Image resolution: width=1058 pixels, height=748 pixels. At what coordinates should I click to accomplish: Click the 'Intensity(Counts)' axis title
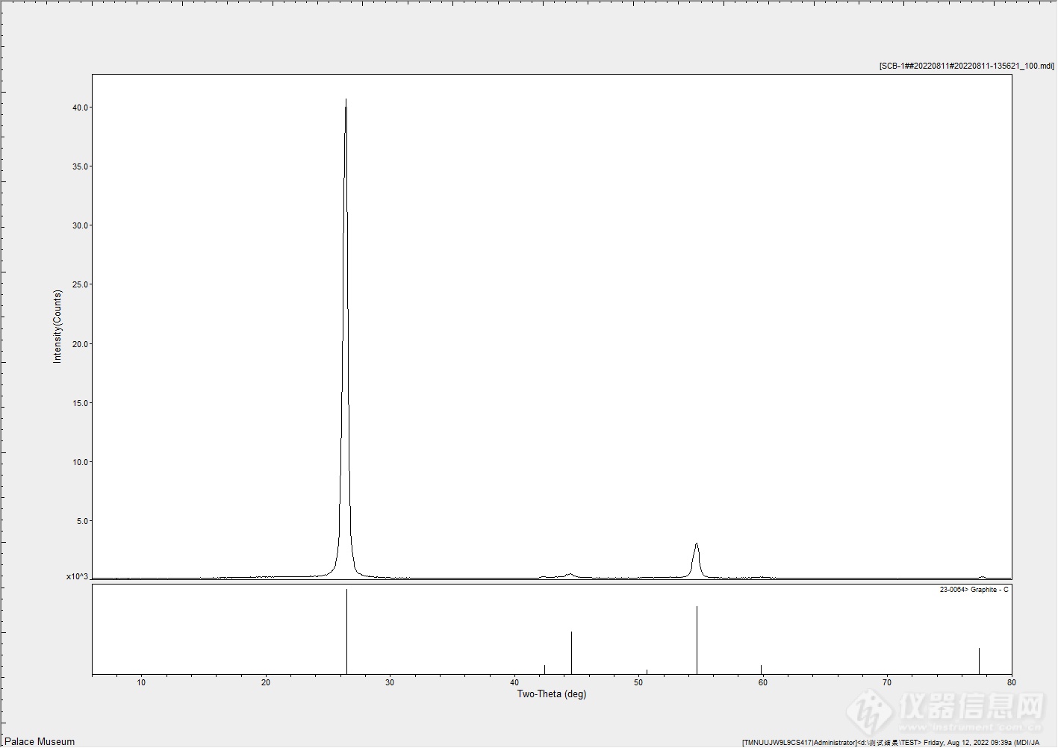pos(57,326)
